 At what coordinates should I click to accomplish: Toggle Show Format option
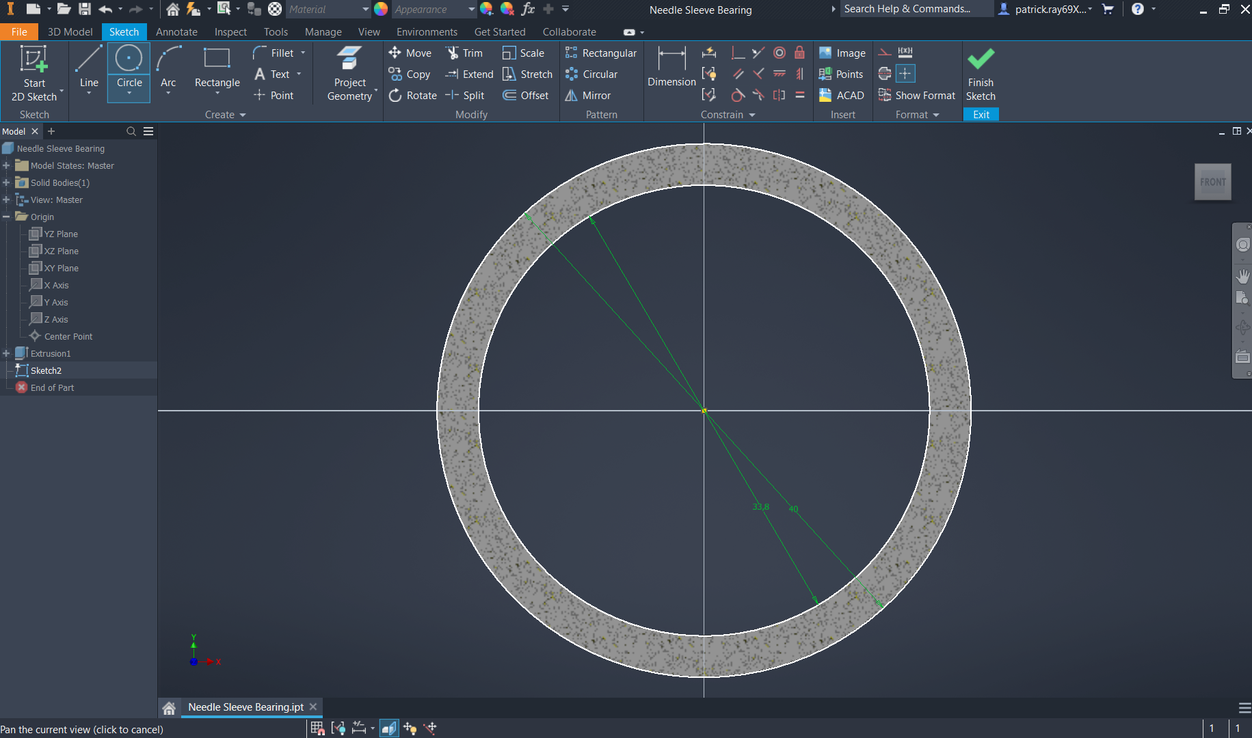coord(916,96)
